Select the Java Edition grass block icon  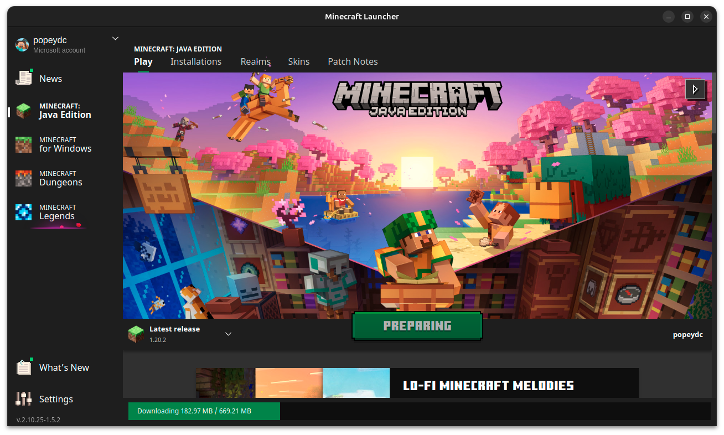(x=24, y=111)
